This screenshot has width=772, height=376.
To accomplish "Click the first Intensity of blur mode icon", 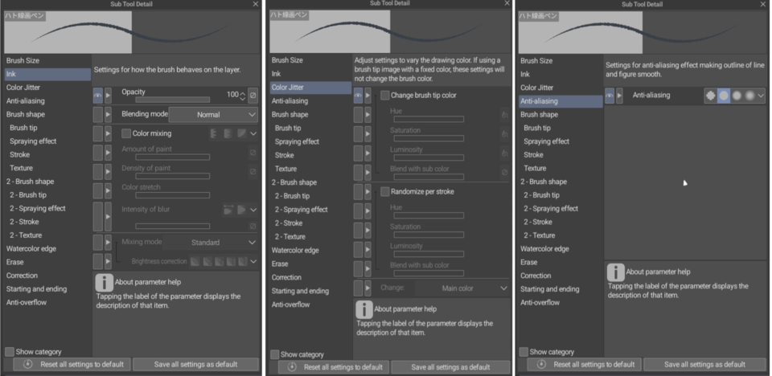I will [x=228, y=210].
